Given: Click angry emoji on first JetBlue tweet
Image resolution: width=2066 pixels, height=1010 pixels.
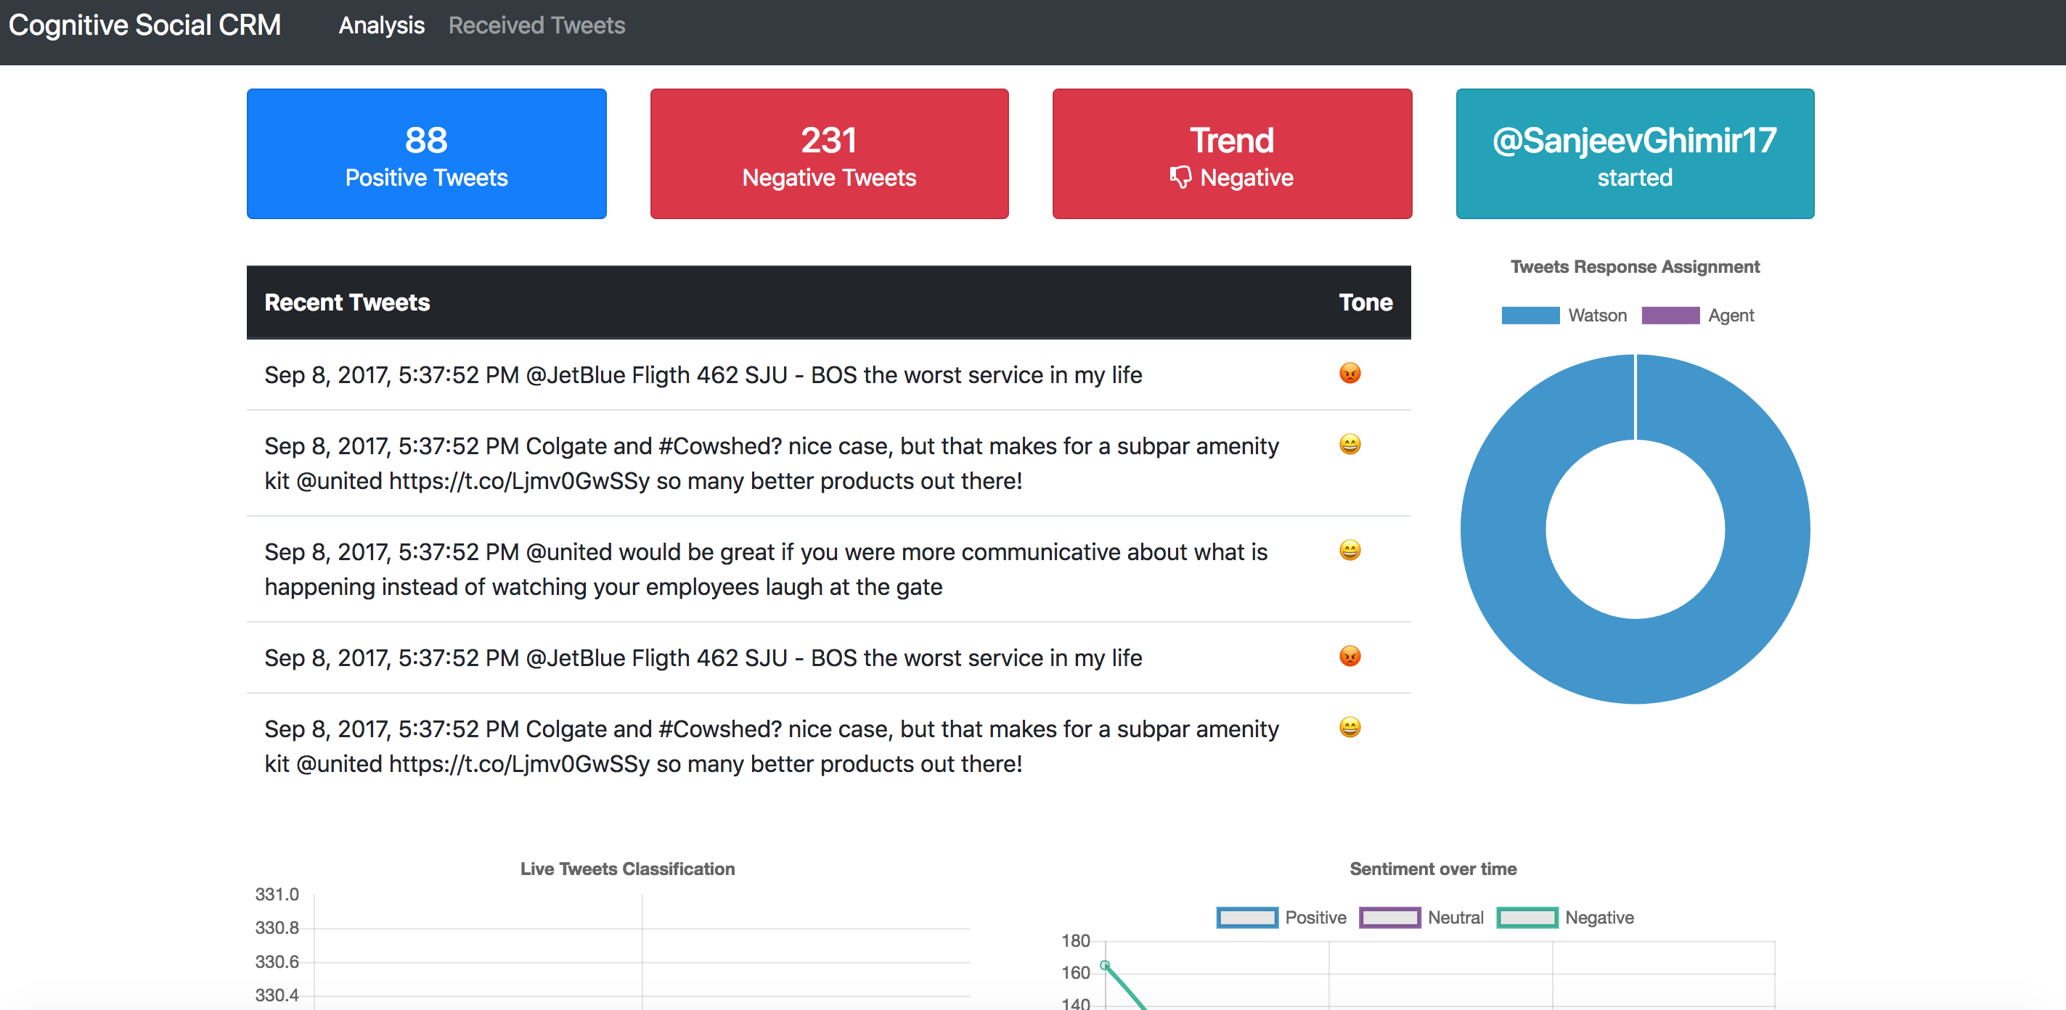Looking at the screenshot, I should 1350,374.
